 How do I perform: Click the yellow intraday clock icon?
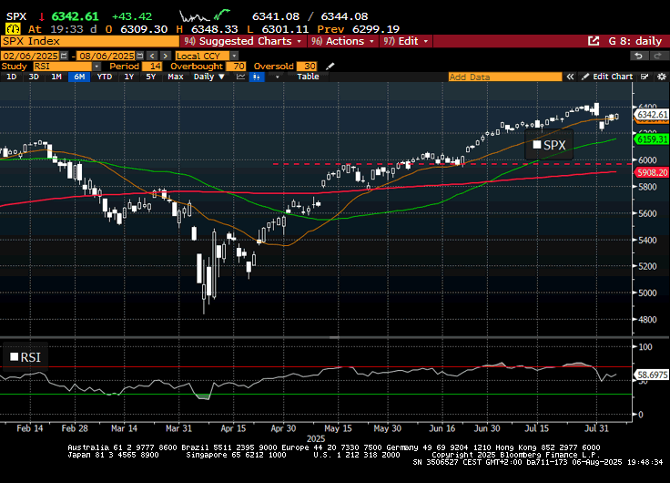13,29
